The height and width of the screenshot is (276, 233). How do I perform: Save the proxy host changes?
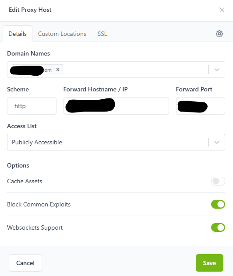click(x=209, y=263)
